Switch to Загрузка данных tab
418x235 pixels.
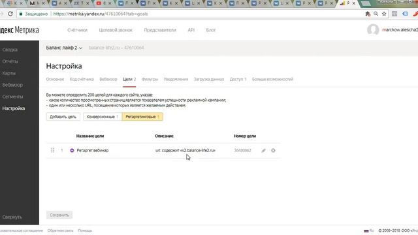pos(209,80)
